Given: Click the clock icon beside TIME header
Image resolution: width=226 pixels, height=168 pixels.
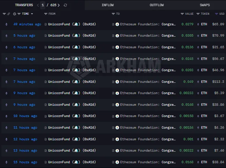Looking at the screenshot, I should pos(14,14).
